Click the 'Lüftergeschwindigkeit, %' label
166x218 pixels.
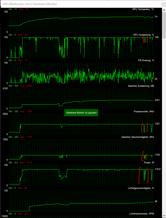tap(141, 188)
